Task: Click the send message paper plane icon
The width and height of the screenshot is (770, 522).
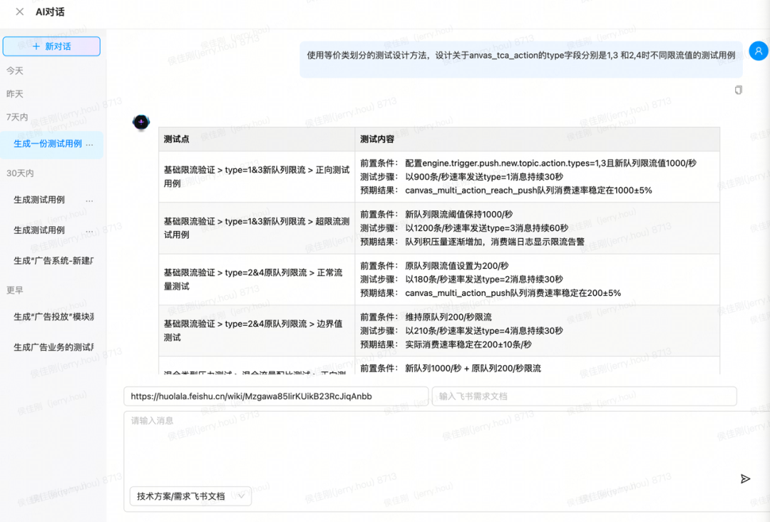Action: (x=745, y=478)
